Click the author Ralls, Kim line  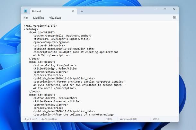55,65
